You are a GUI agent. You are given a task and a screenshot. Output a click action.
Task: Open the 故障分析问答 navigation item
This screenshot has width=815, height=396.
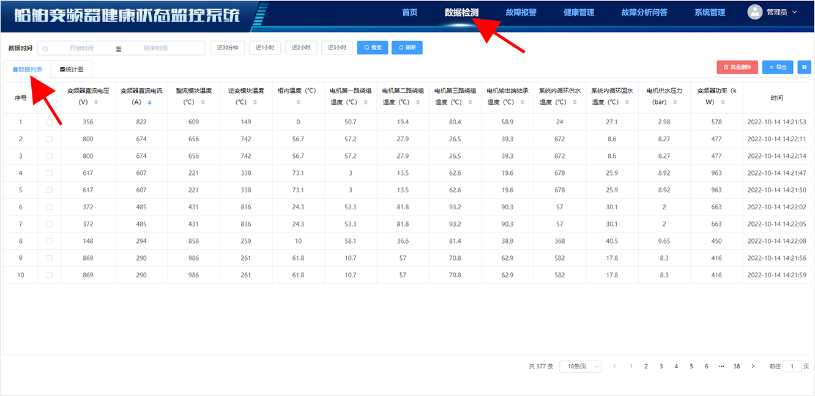644,12
